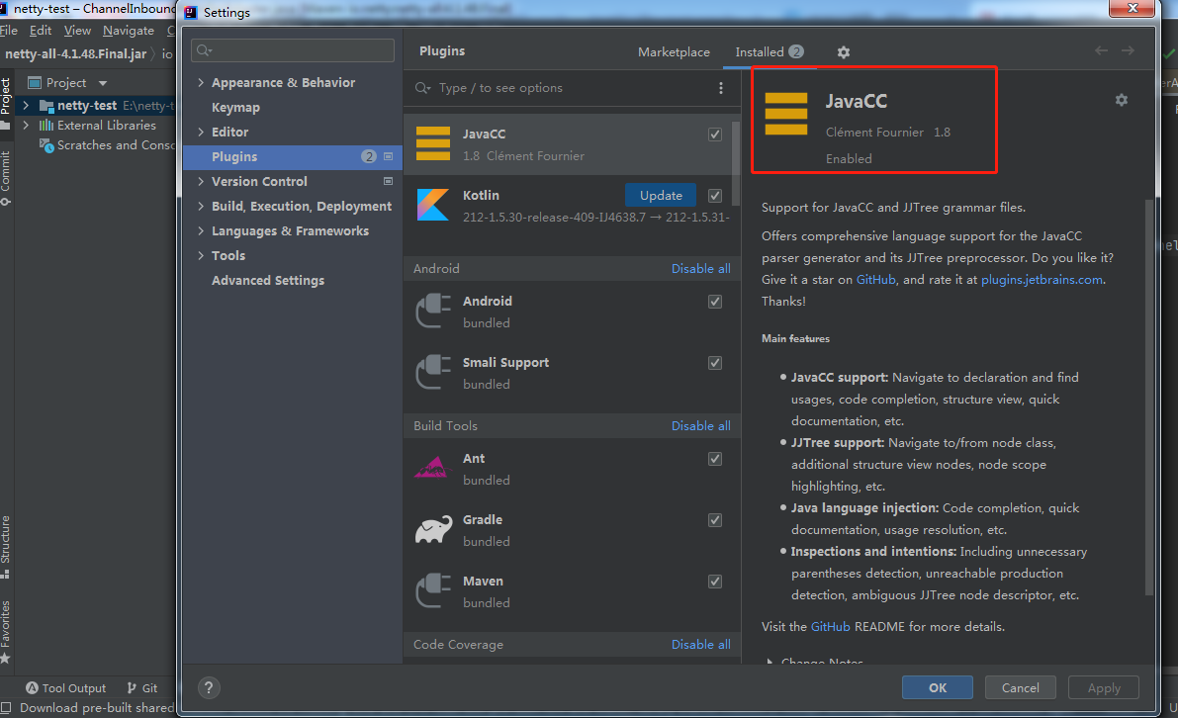Expand the netty-test project node
Screen dimensions: 1178x718
click(x=26, y=105)
